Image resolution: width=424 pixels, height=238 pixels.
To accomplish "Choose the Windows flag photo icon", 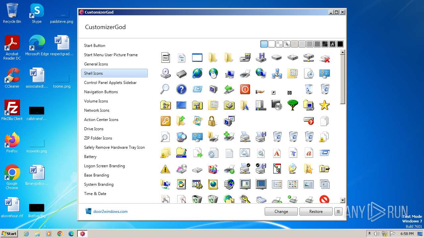I will (197, 121).
